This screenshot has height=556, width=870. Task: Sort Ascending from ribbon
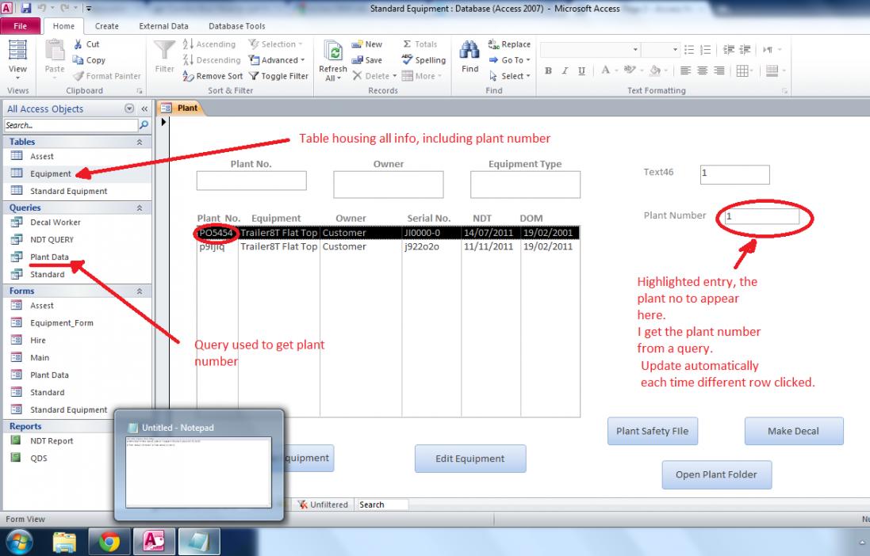[209, 44]
